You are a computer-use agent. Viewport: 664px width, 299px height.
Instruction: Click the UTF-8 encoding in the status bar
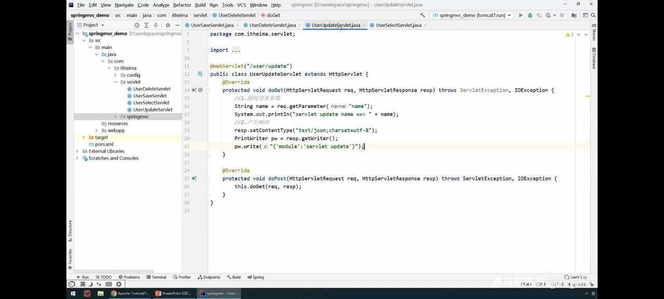point(557,284)
